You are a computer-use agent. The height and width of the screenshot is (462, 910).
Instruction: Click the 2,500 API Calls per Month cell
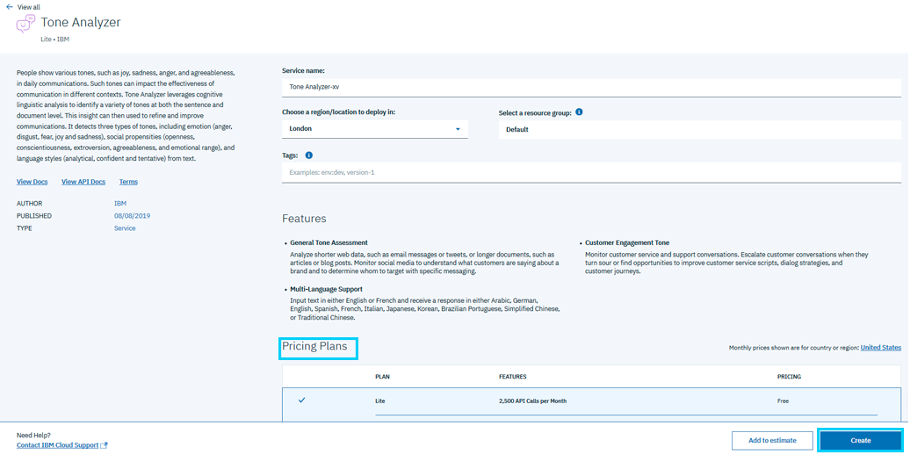[x=533, y=401]
